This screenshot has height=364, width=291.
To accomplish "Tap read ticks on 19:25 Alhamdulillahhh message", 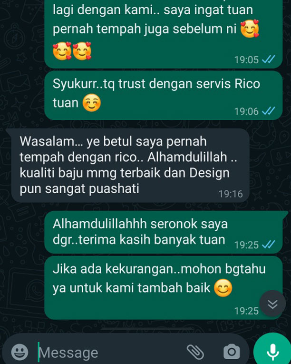I will pos(269,245).
